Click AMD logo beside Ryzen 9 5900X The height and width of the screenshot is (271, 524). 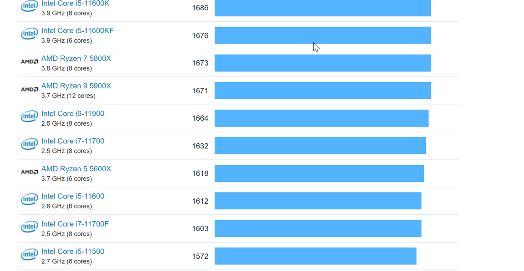29,89
